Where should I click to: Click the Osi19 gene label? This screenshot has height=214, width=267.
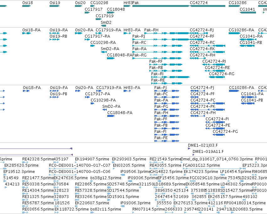coord(55,3)
